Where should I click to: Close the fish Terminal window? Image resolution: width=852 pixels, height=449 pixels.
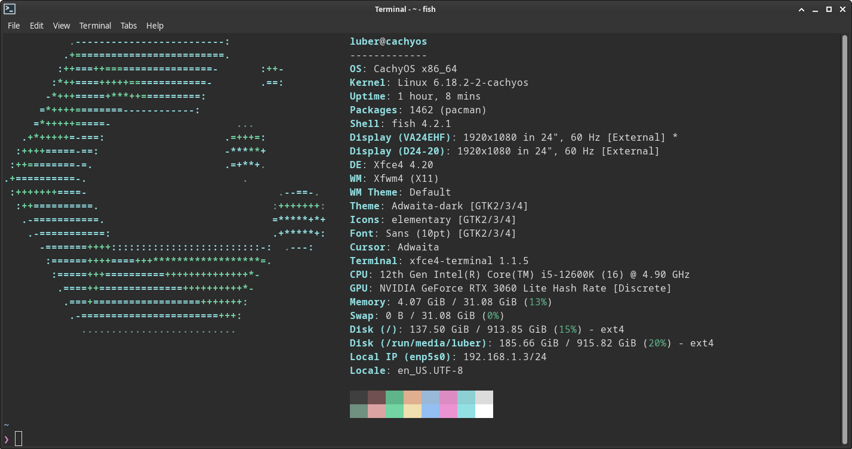point(841,10)
